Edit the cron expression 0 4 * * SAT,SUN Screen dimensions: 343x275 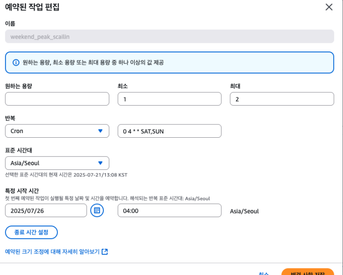[x=169, y=131]
